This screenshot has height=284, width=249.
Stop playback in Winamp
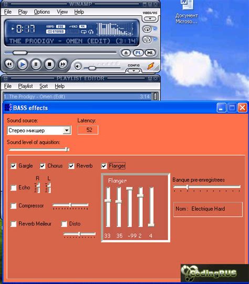click(x=49, y=64)
